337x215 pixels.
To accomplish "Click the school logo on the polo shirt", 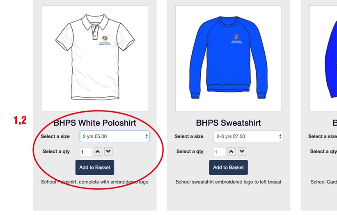I will (105, 40).
